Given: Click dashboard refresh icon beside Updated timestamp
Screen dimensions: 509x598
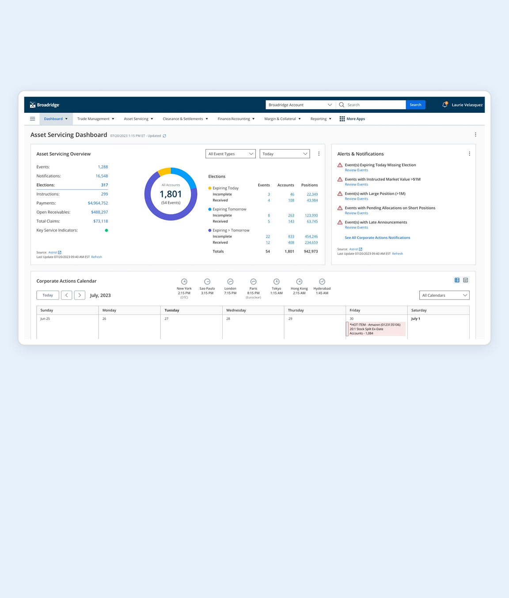Looking at the screenshot, I should [x=164, y=136].
